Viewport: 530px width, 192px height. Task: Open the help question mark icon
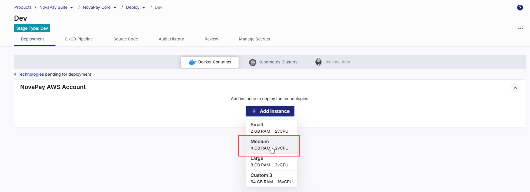(x=520, y=8)
